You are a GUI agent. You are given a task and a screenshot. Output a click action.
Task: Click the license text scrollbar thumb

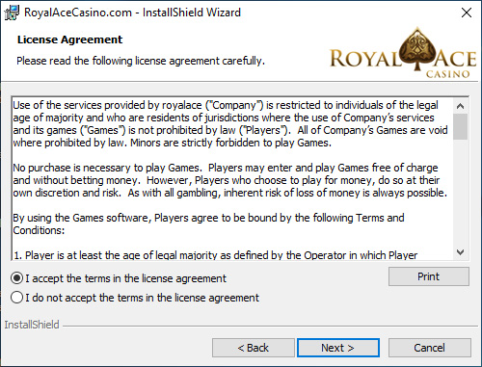460,126
